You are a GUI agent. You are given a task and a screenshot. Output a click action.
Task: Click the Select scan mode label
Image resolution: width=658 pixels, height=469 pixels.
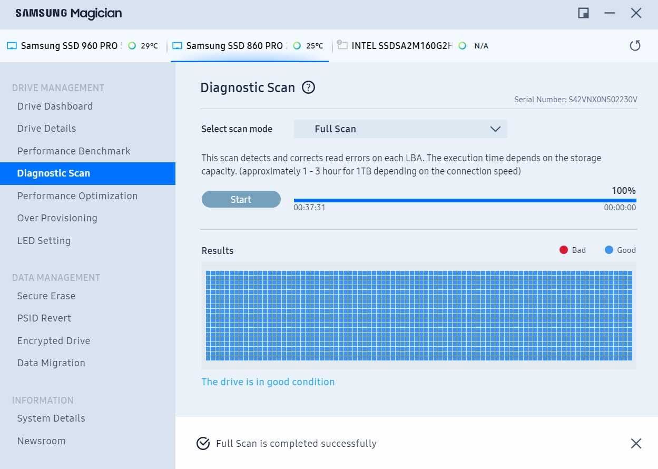click(237, 129)
